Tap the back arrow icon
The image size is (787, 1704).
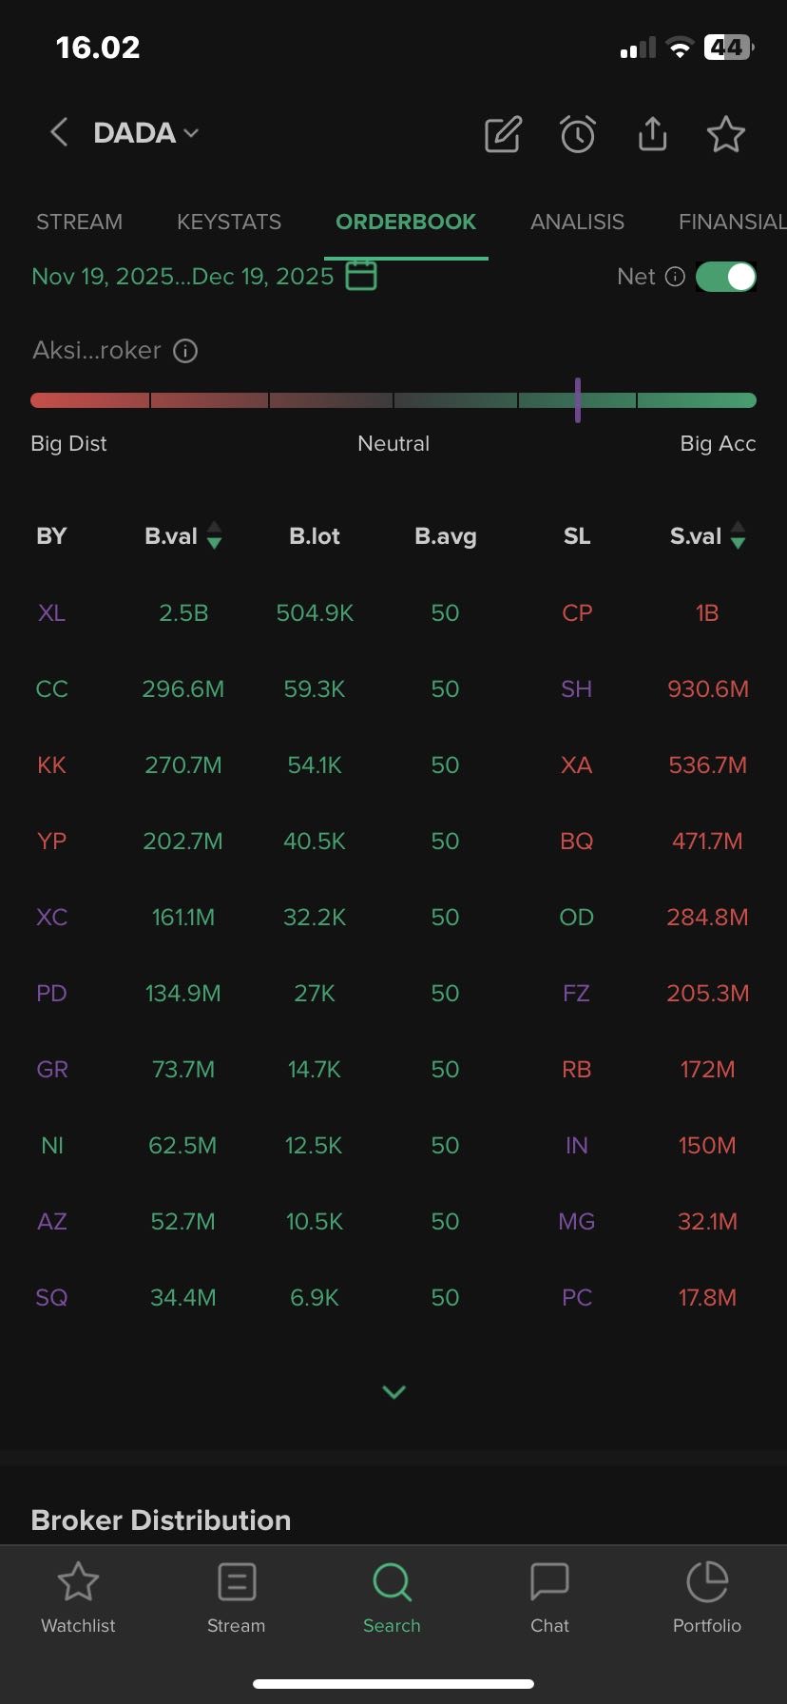pyautogui.click(x=59, y=132)
